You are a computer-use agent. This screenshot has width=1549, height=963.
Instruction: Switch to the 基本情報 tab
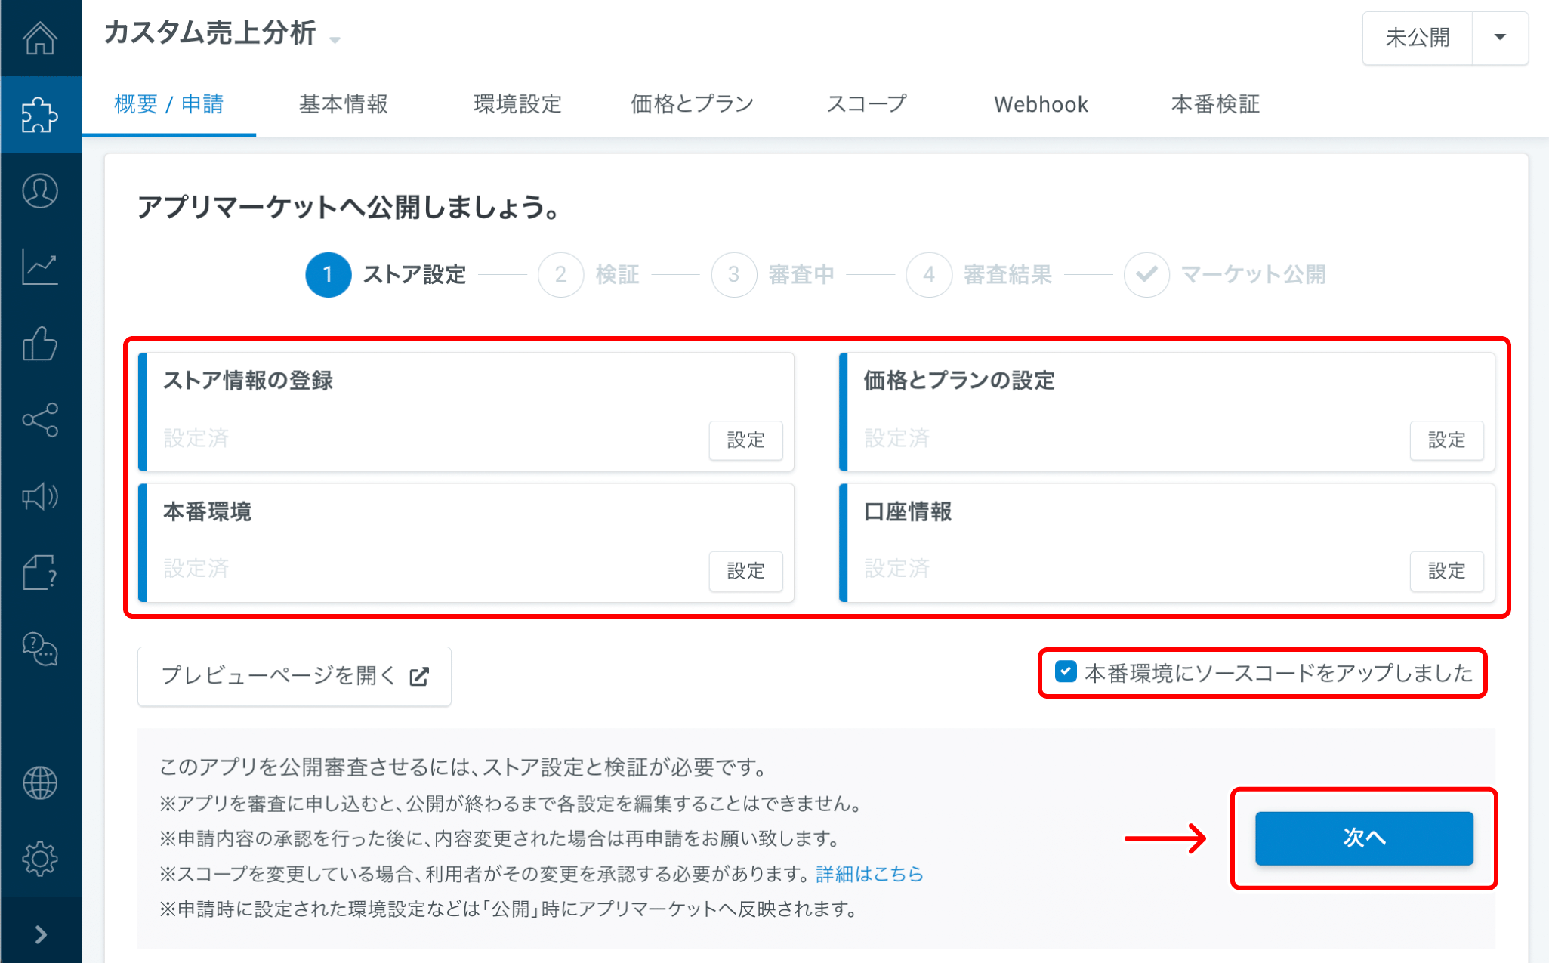tap(344, 104)
